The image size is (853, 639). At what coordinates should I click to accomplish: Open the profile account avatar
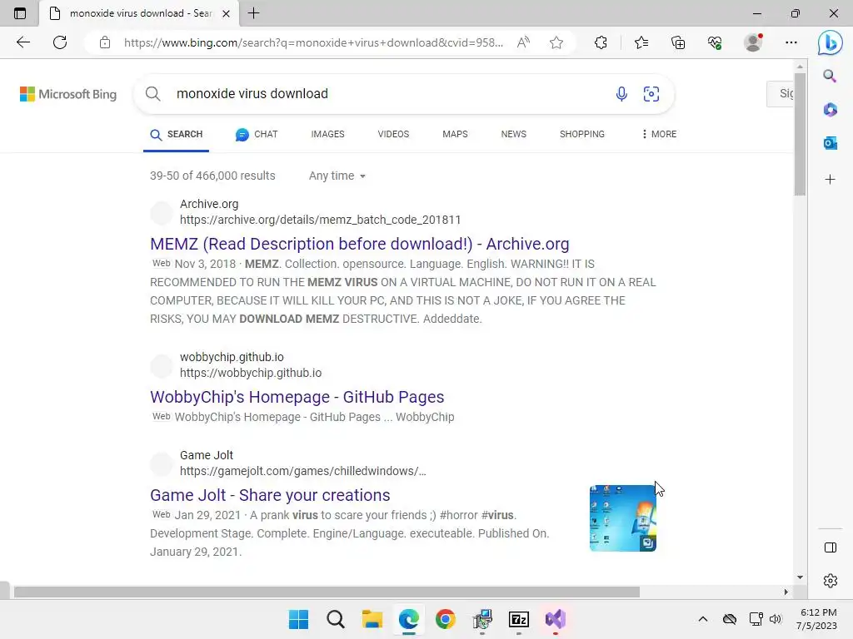[x=753, y=42]
